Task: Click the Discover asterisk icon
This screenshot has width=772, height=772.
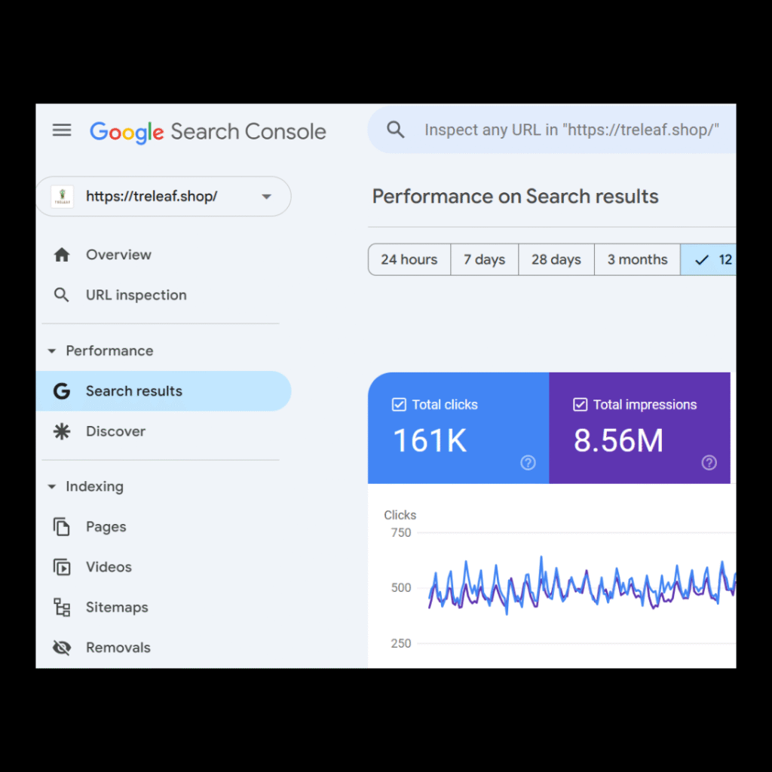Action: tap(62, 431)
